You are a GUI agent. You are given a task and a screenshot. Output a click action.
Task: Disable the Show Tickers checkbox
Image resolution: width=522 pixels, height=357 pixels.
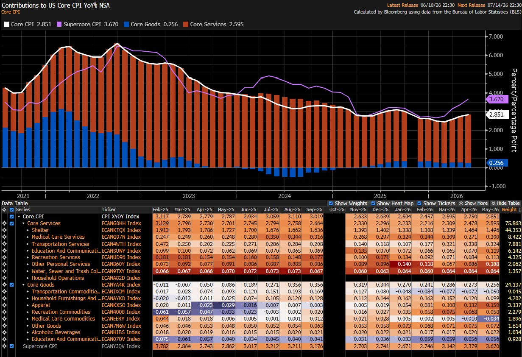click(x=419, y=204)
